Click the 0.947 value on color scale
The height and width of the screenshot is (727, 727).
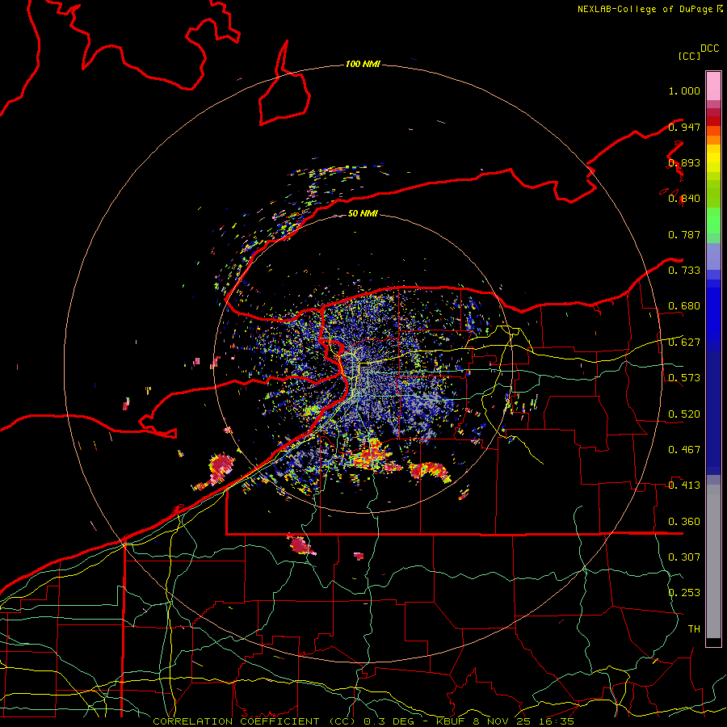(x=684, y=127)
